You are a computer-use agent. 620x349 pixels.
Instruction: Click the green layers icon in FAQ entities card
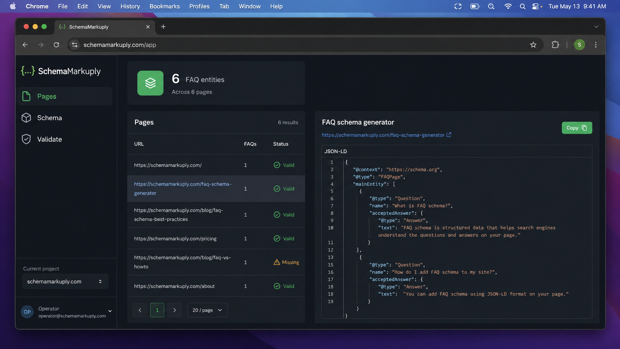coord(150,83)
